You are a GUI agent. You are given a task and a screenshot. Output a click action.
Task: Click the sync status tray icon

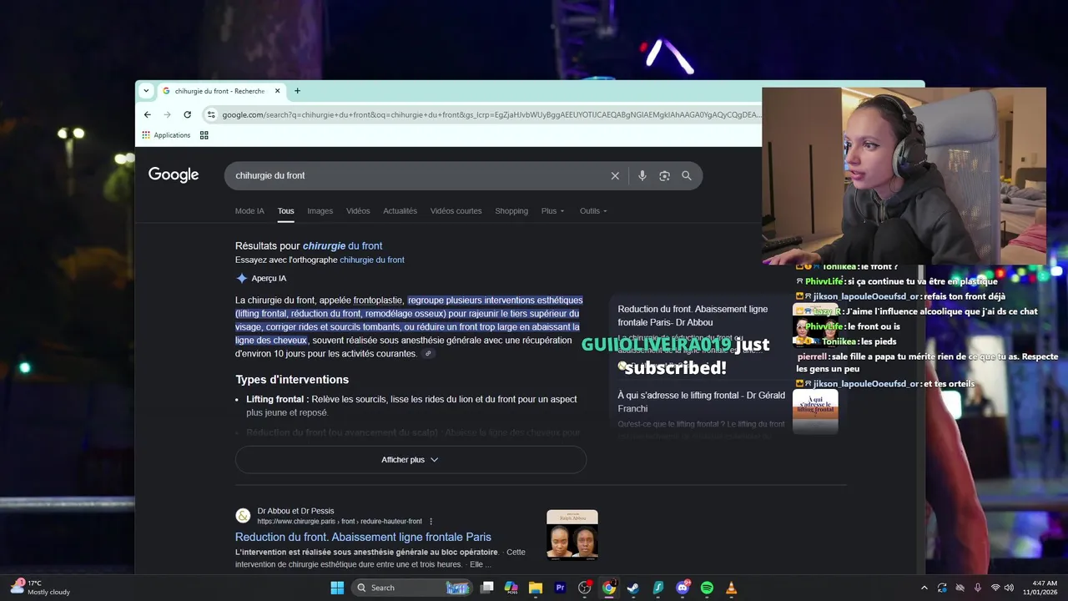pos(942,588)
